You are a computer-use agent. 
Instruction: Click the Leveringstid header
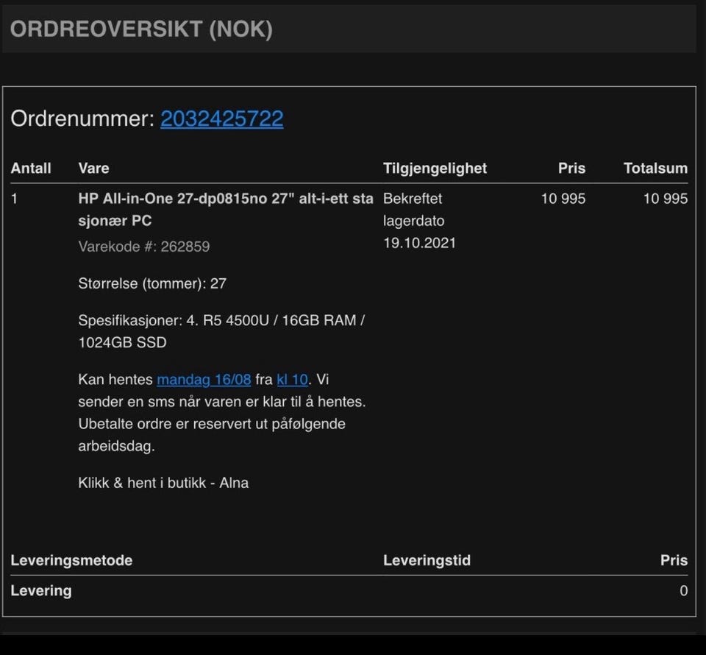click(427, 560)
